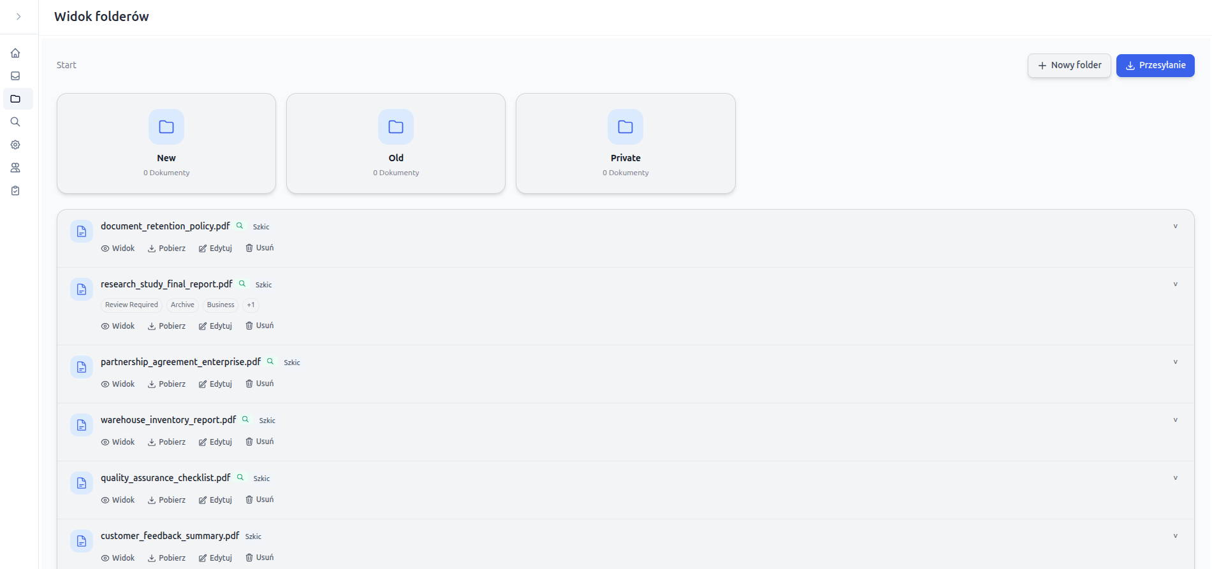Screen dimensions: 1212x569
Task: Download warehouse_inventory_report.pdf with Pobierz
Action: tap(167, 442)
